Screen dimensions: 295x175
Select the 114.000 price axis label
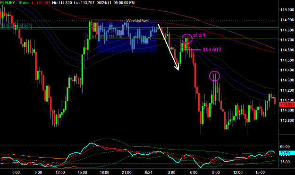click(x=287, y=110)
